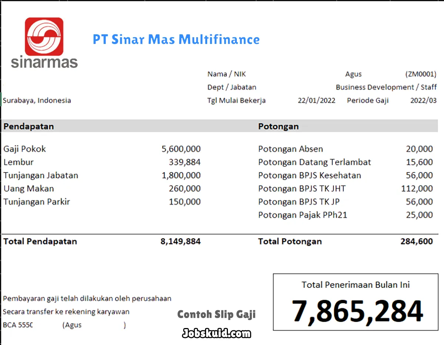Select the PT Sinar Mas Multifinance title
This screenshot has height=345, width=444.
(x=176, y=39)
